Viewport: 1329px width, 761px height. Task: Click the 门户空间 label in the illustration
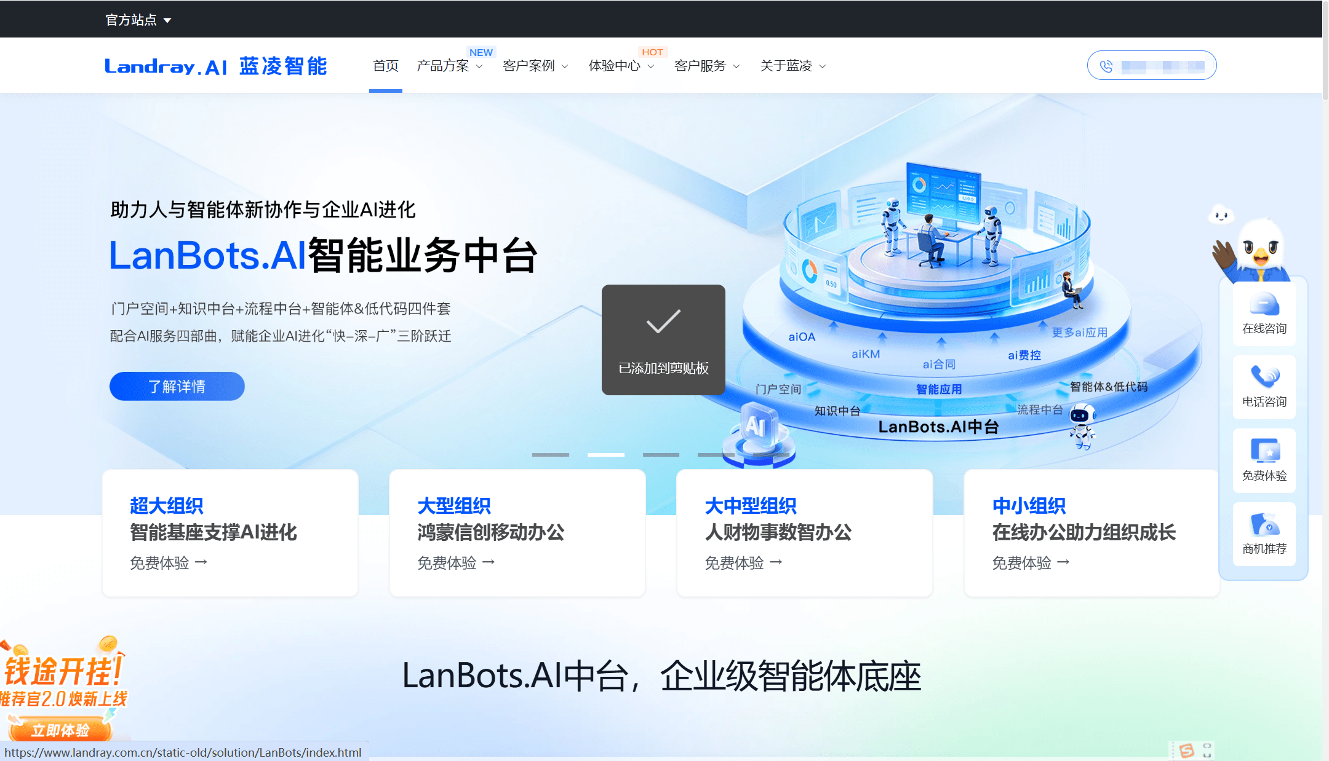pos(778,389)
